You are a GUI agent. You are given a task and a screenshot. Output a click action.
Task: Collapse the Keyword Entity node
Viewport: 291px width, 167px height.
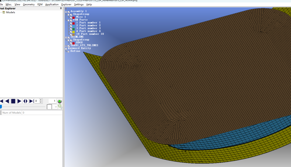(x=66, y=49)
